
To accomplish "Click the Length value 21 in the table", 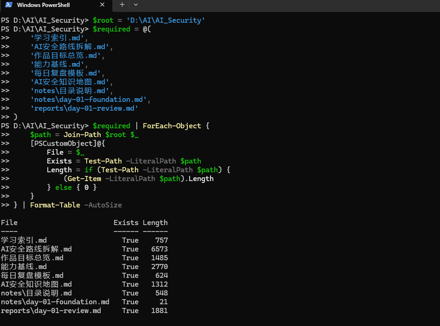I will pos(164,302).
